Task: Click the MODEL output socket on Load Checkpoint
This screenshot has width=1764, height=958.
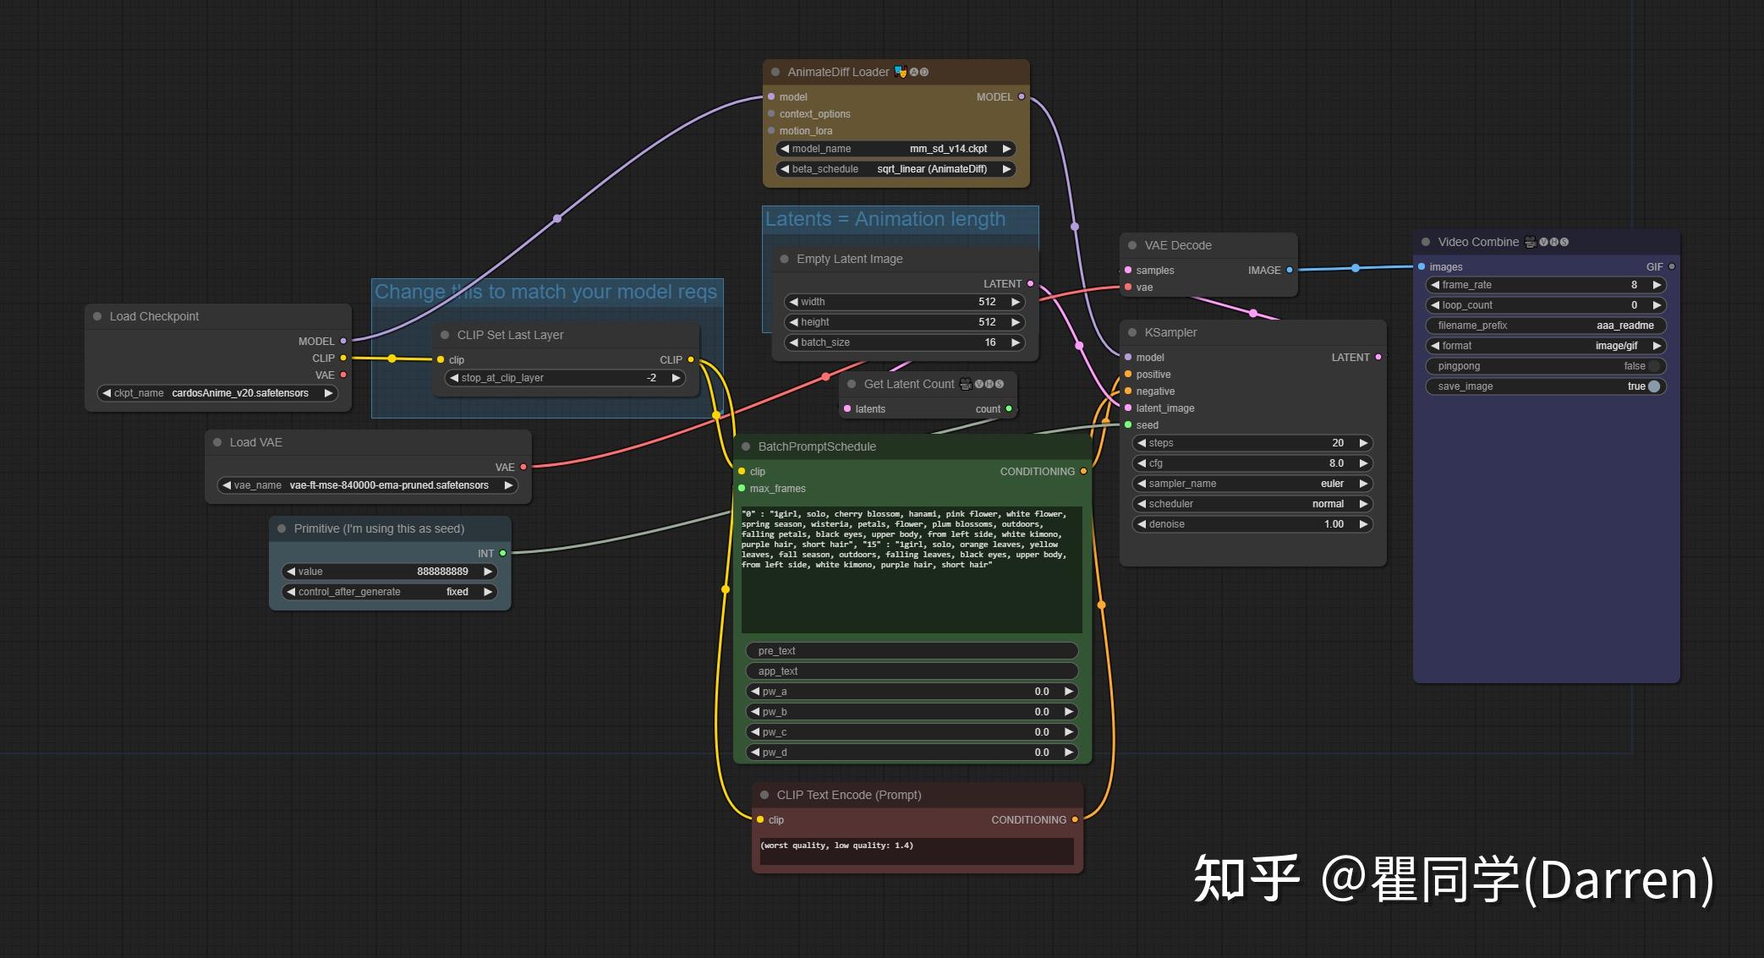Action: tap(342, 342)
